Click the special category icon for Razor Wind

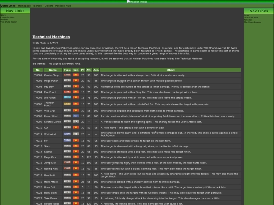pos(76,116)
